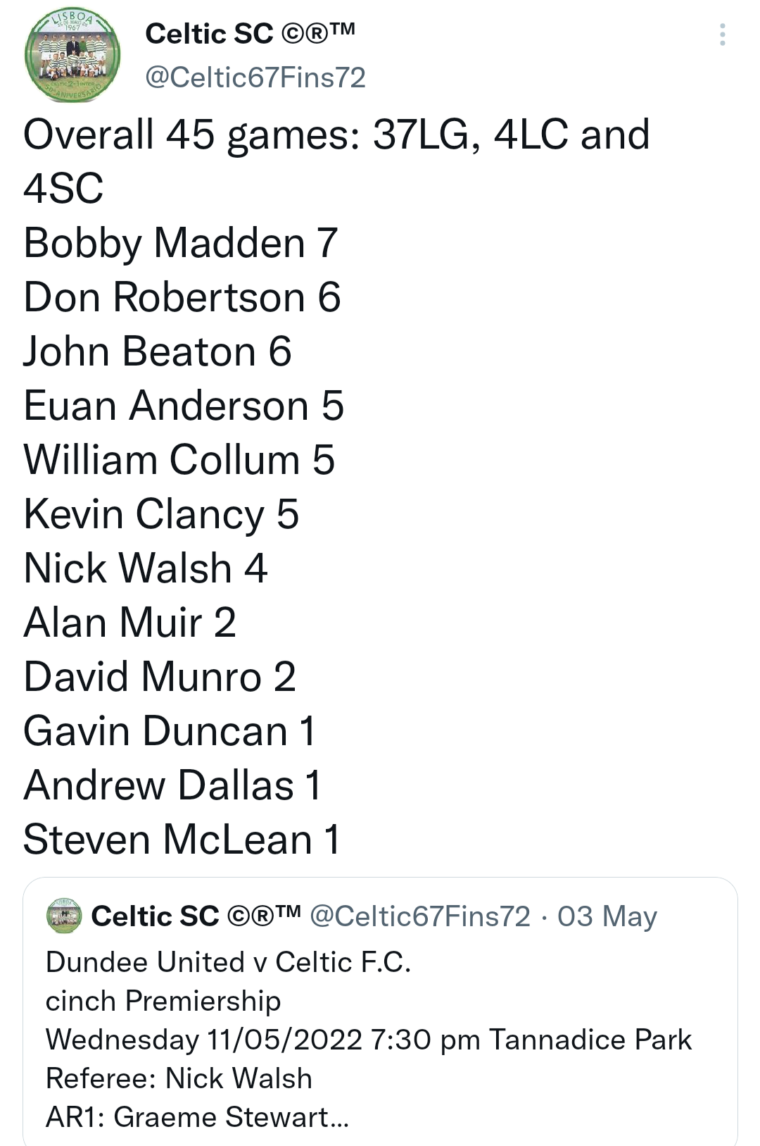Select the Euan Anderson 5 line
Screen dimensions: 760x1146
pyautogui.click(x=184, y=406)
